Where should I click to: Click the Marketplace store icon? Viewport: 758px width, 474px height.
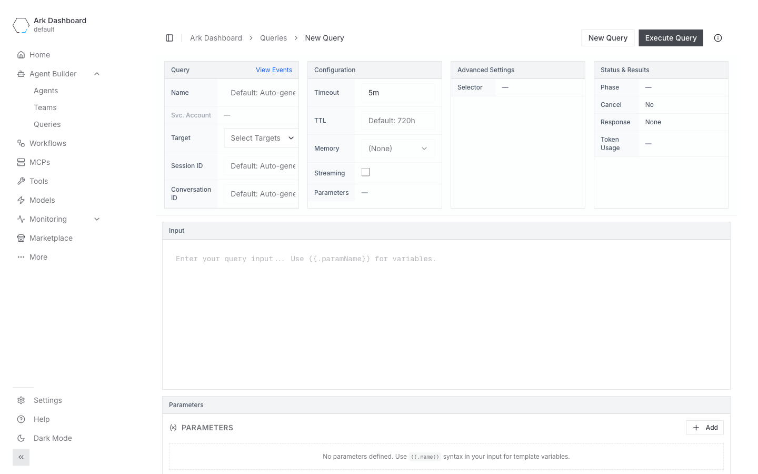(21, 238)
